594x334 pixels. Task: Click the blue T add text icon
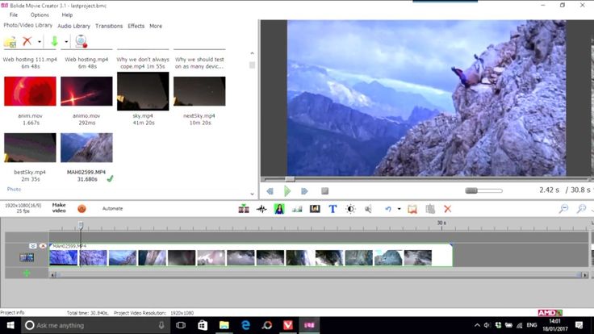point(333,209)
